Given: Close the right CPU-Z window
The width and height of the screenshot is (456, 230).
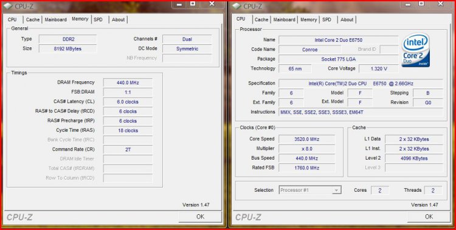Looking at the screenshot, I should [440, 4].
